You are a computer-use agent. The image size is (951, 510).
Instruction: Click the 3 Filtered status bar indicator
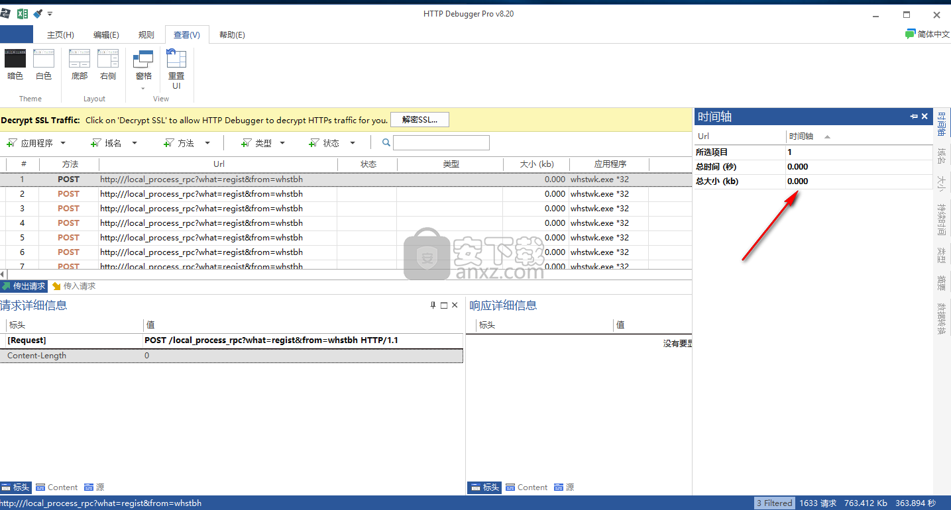point(774,503)
